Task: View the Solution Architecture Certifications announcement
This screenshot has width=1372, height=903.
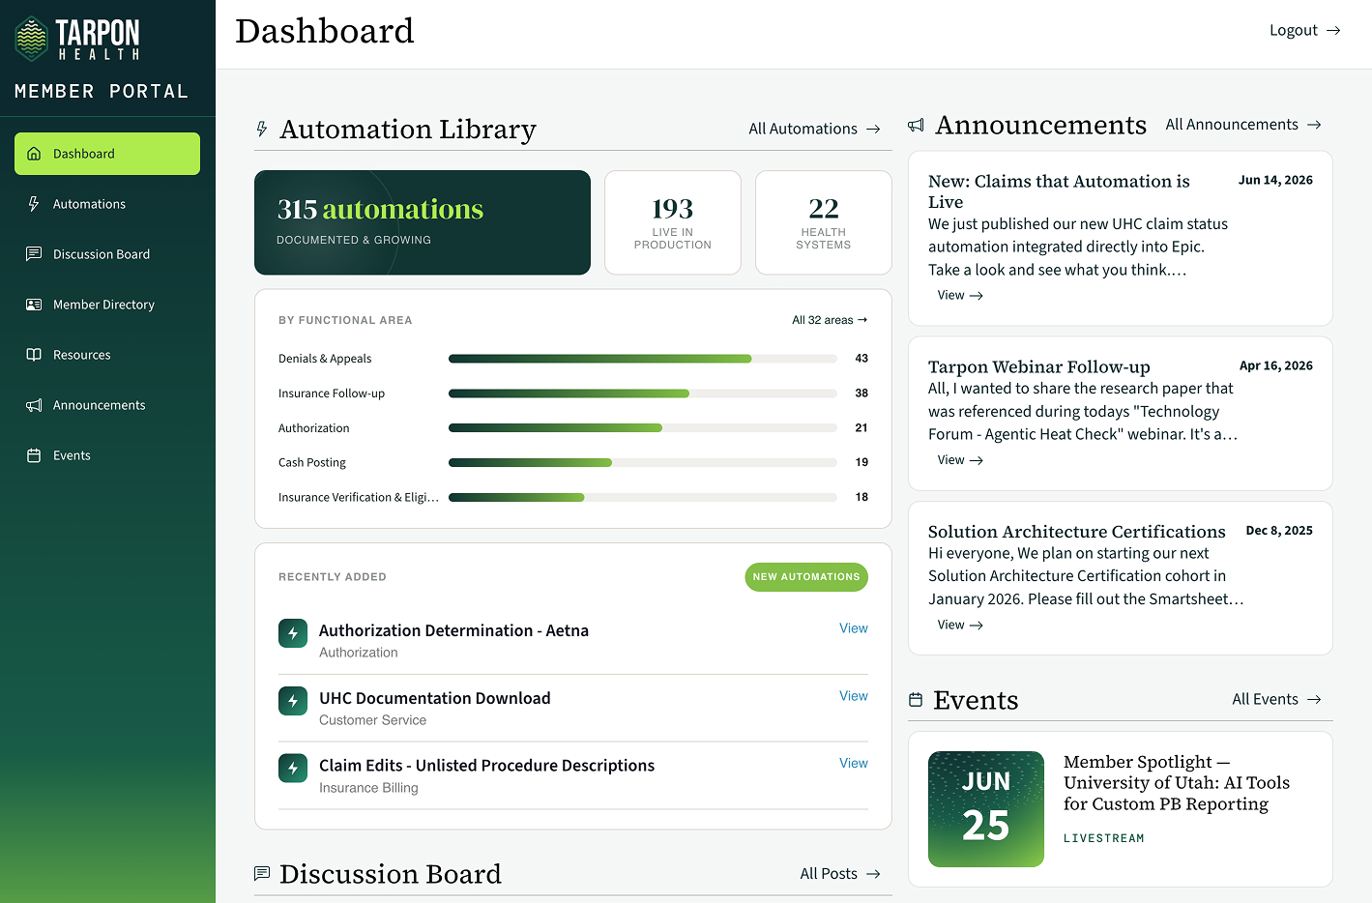Action: pos(960,625)
